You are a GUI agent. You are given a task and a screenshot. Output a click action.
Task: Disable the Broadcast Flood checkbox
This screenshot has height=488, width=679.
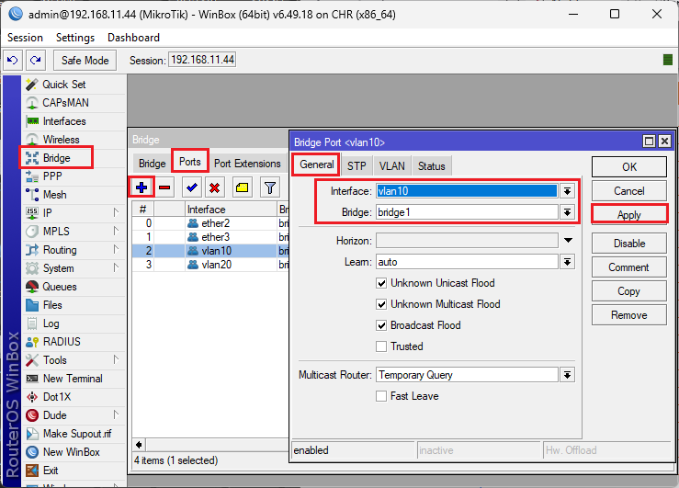(381, 325)
